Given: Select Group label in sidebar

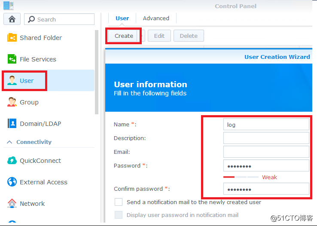Looking at the screenshot, I should 29,102.
